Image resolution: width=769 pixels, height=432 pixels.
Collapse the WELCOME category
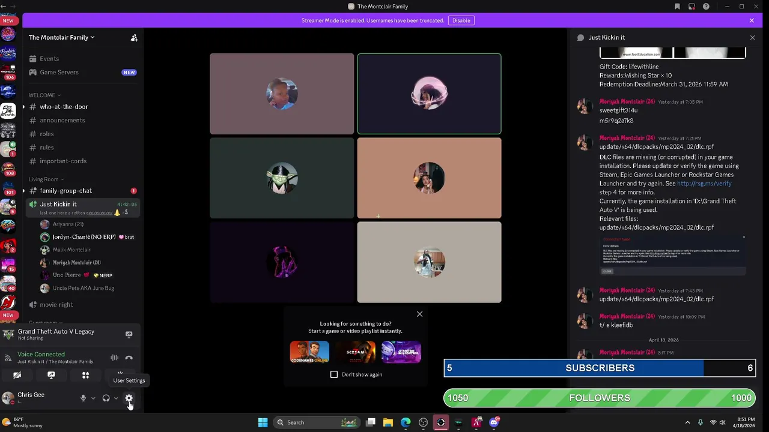[x=44, y=95]
